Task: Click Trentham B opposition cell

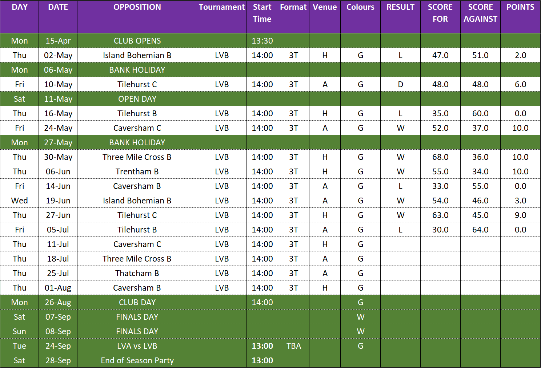Action: (x=137, y=171)
